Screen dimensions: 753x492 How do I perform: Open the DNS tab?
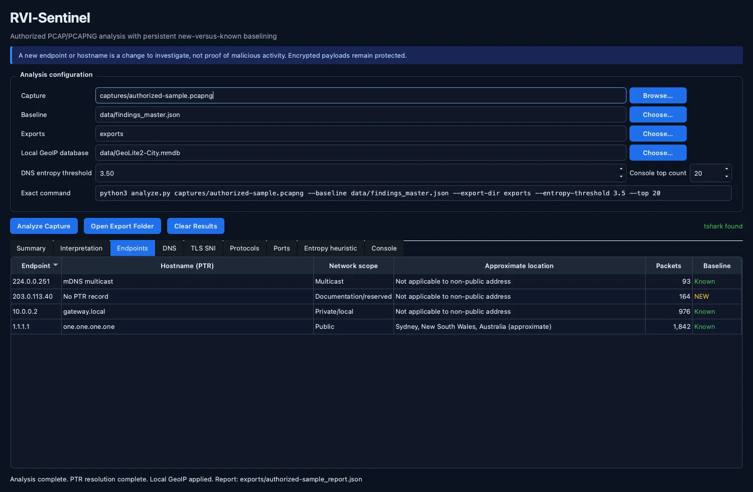coord(170,248)
